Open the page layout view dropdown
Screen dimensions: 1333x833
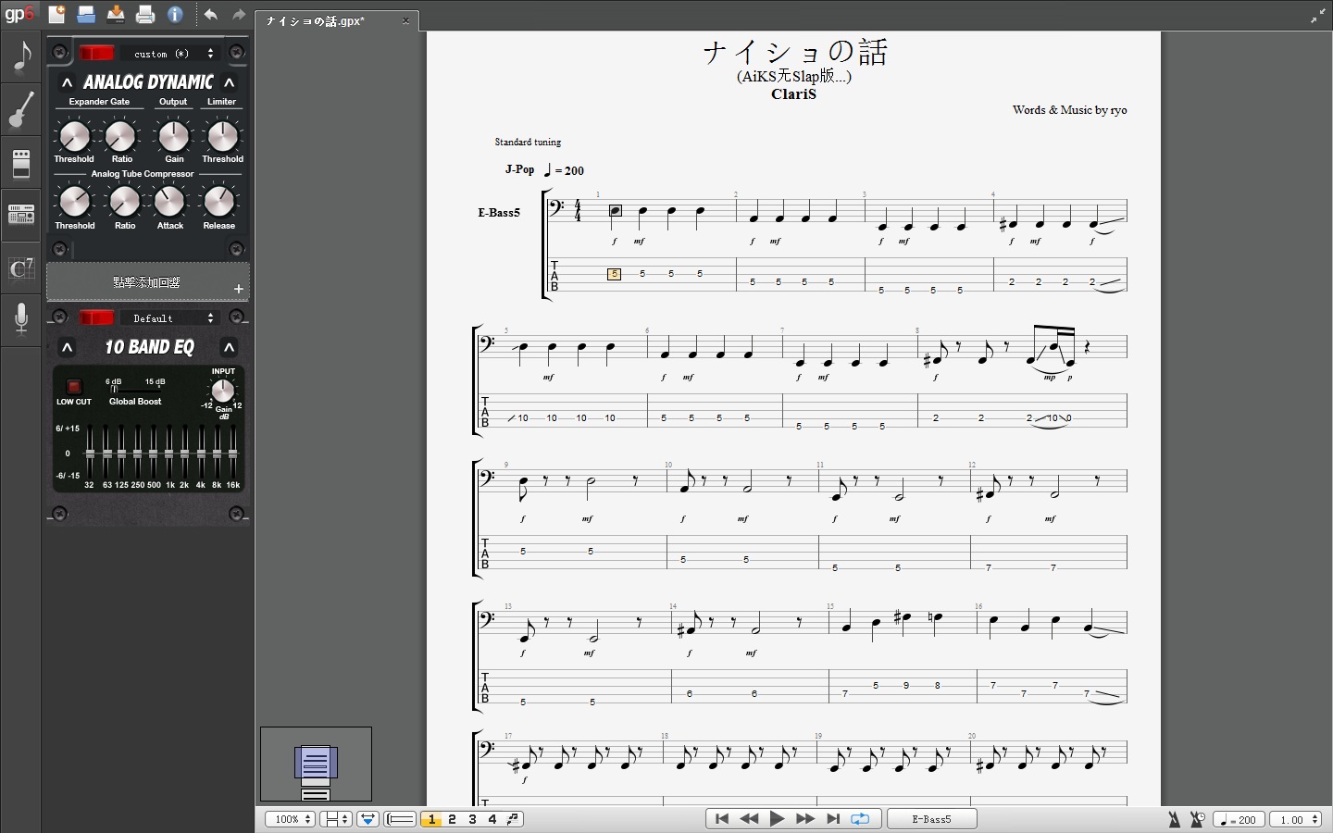click(335, 819)
